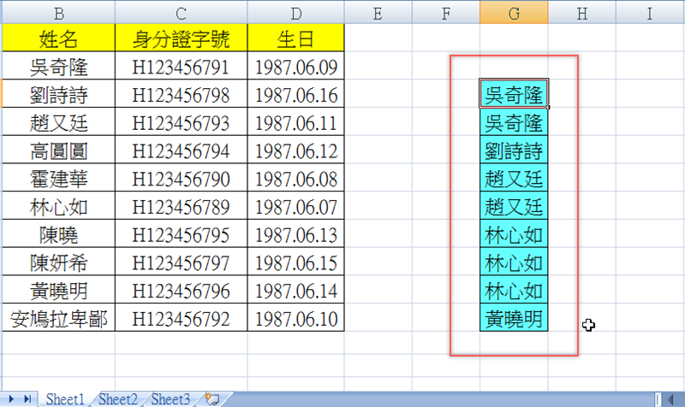Select the column C header
This screenshot has width=685, height=407.
[182, 13]
